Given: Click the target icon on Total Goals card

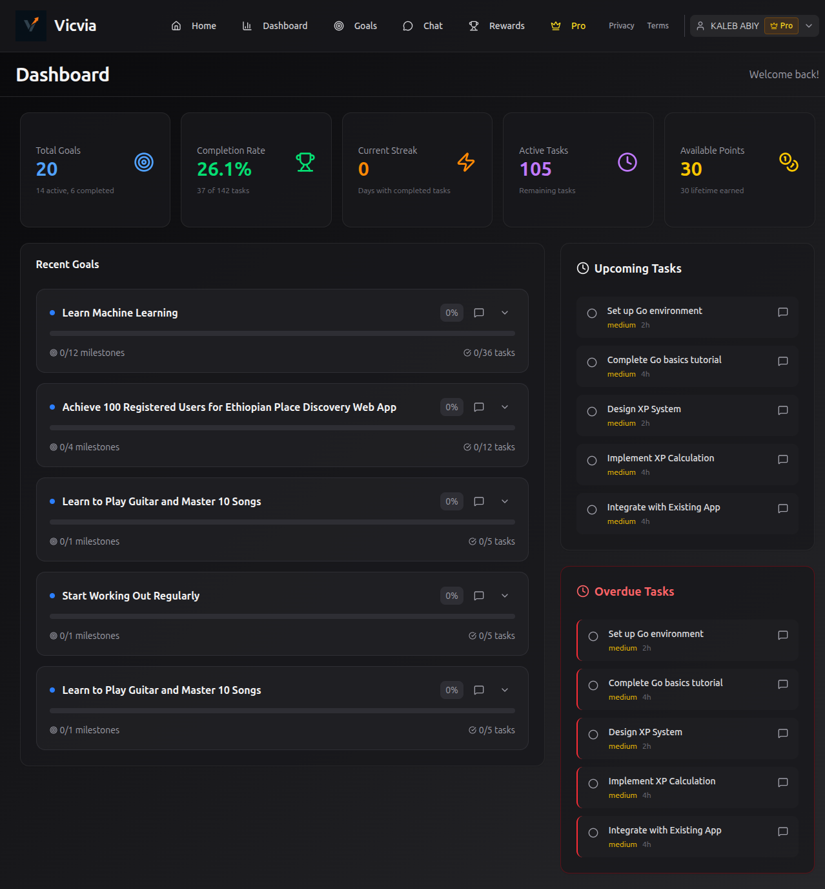Looking at the screenshot, I should point(143,162).
